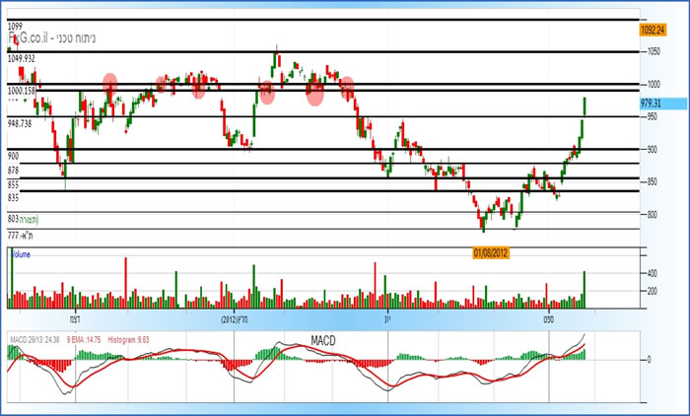Click the leftmost pink highlighted circle

(110, 85)
